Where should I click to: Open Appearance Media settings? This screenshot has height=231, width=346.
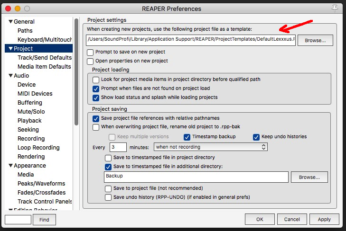point(26,175)
